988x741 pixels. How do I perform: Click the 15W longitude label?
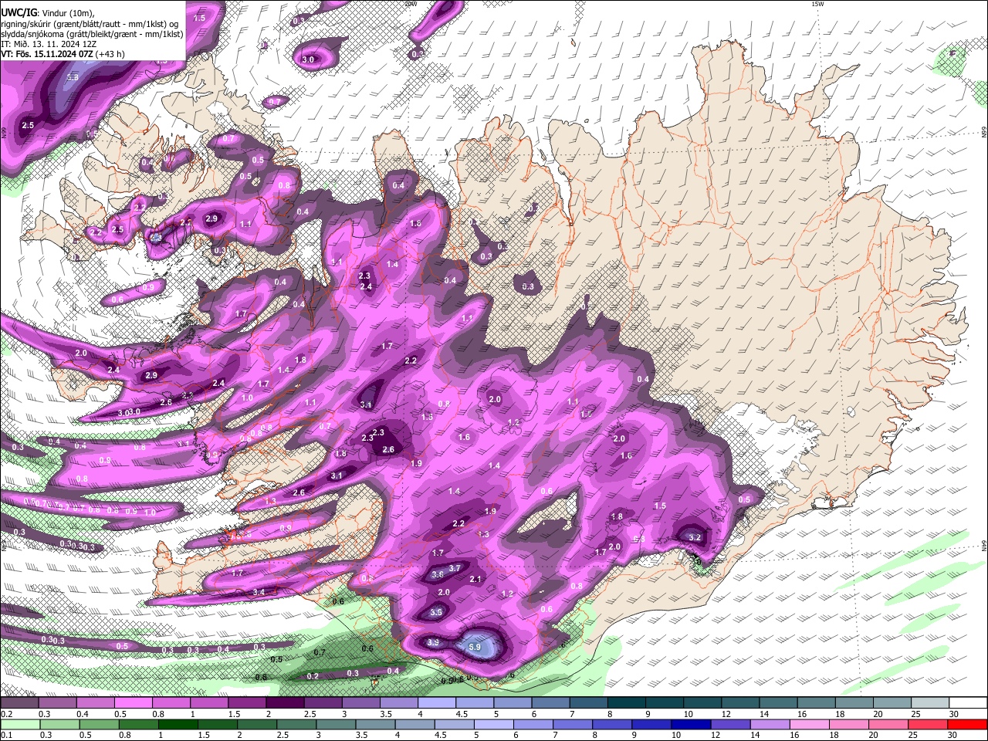tap(817, 4)
